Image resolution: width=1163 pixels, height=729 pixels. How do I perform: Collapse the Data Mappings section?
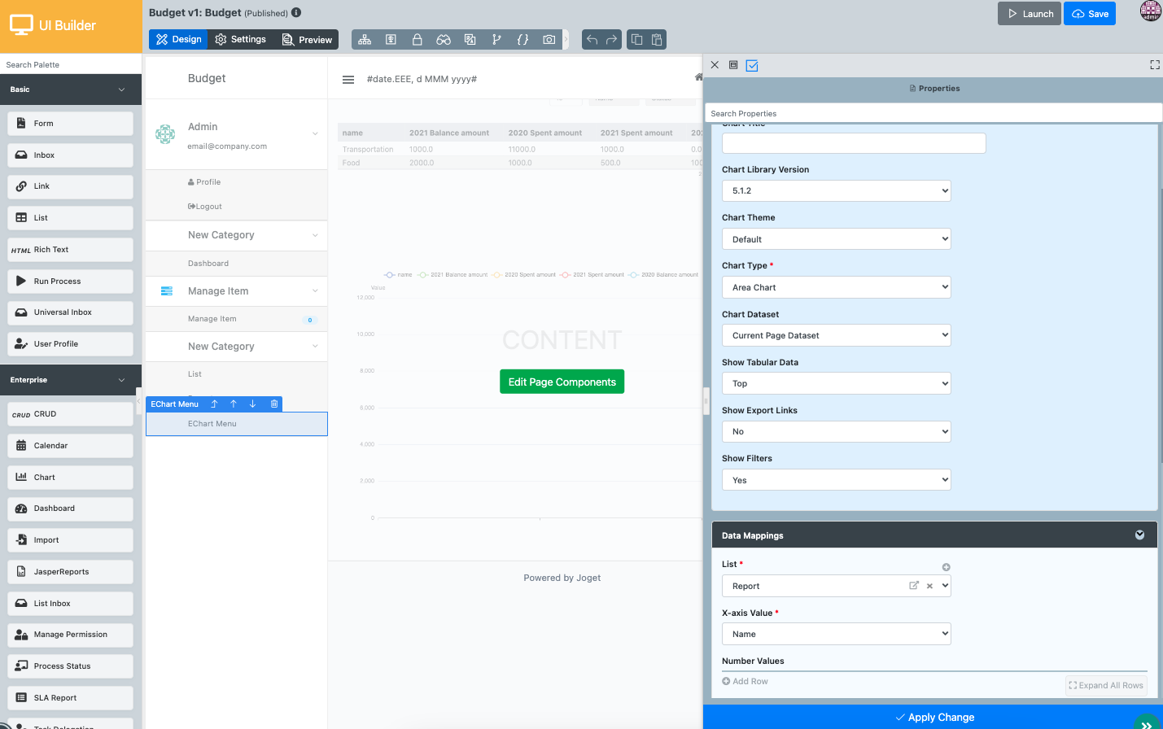pos(1139,535)
